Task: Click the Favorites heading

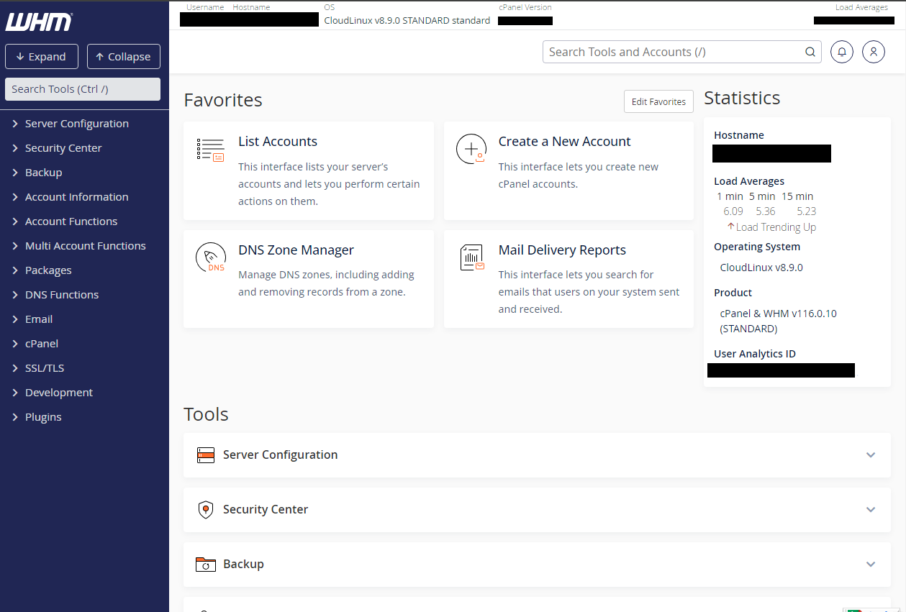Action: click(223, 100)
